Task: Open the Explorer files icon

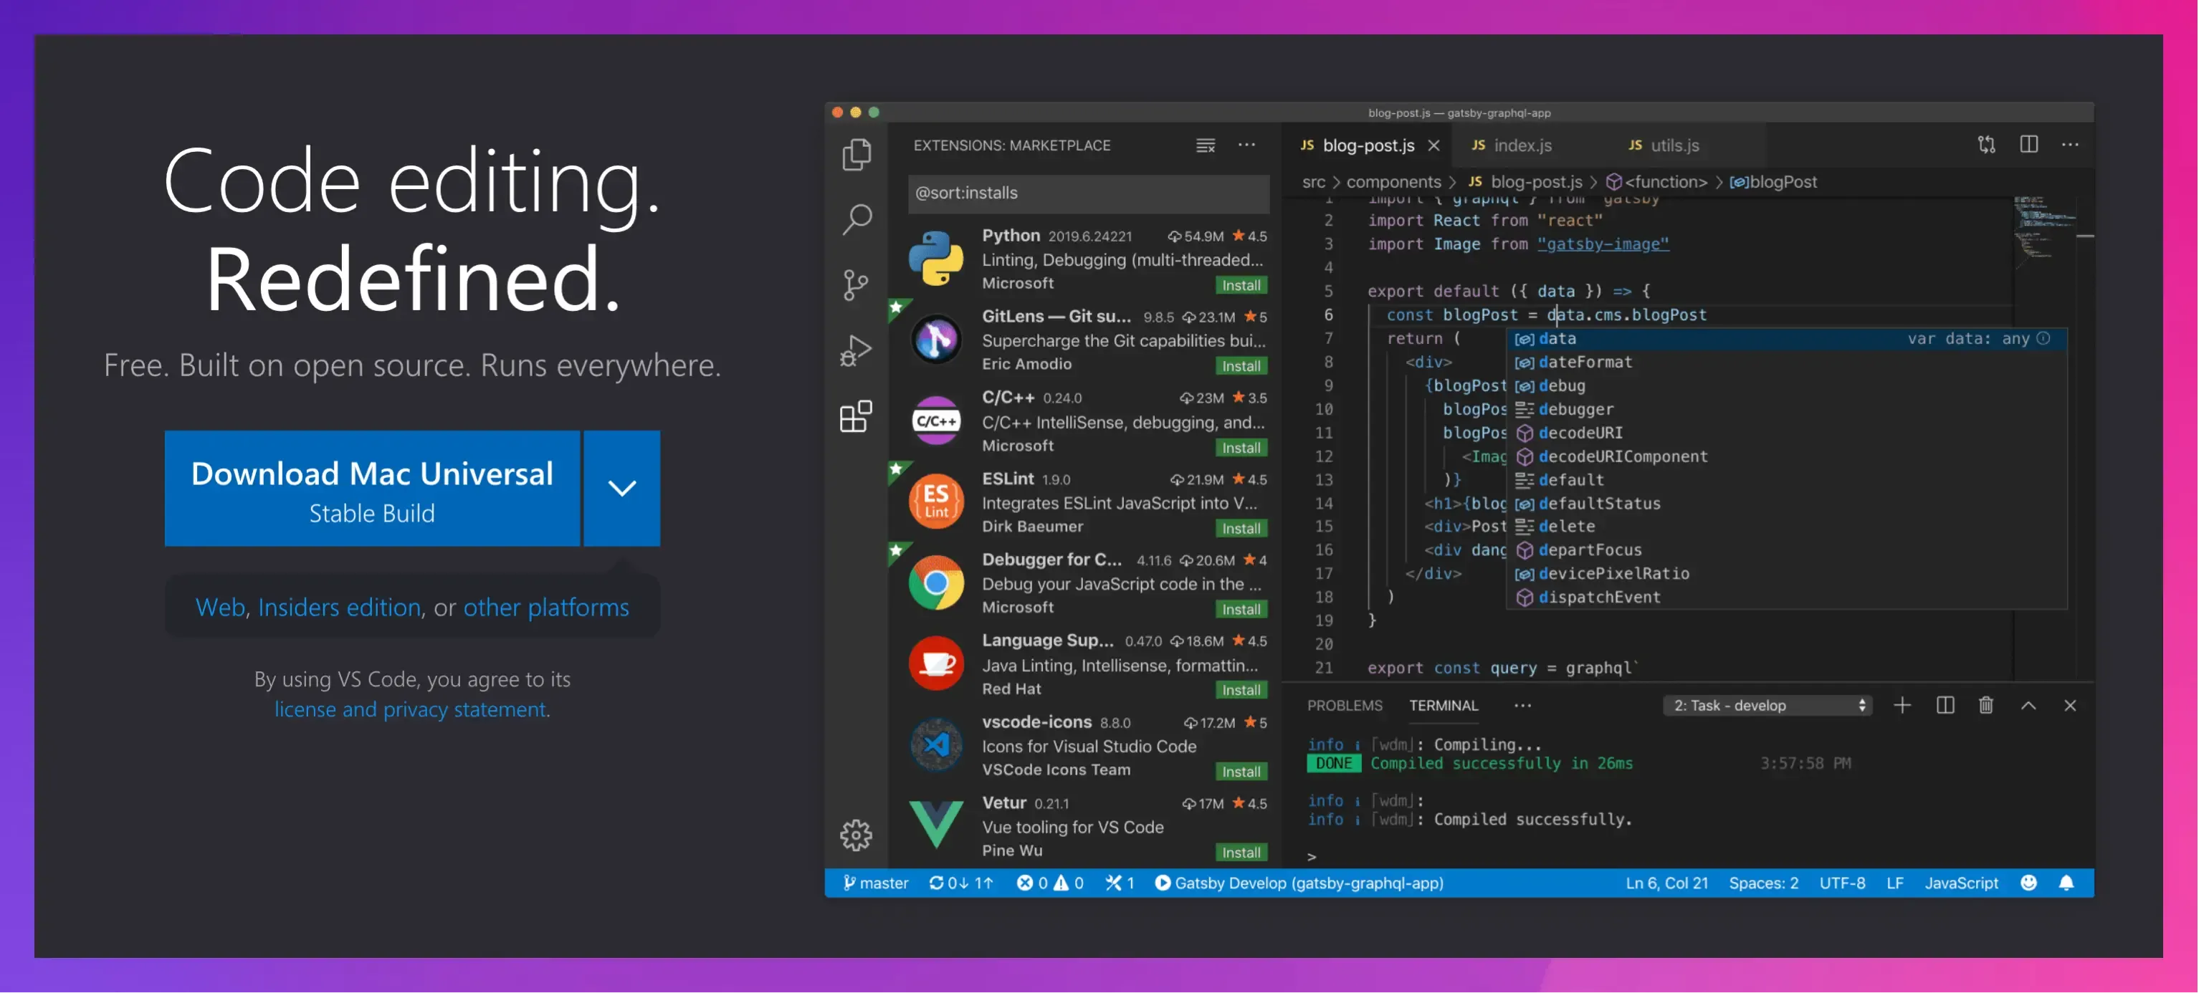Action: [x=858, y=151]
